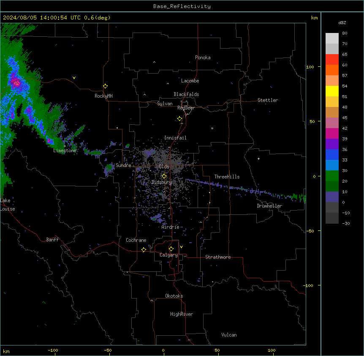The width and height of the screenshot is (364, 356).
Task: Click the Lake Louise label
Action: [x=8, y=205]
